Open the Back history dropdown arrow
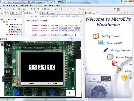 pos(86,9)
